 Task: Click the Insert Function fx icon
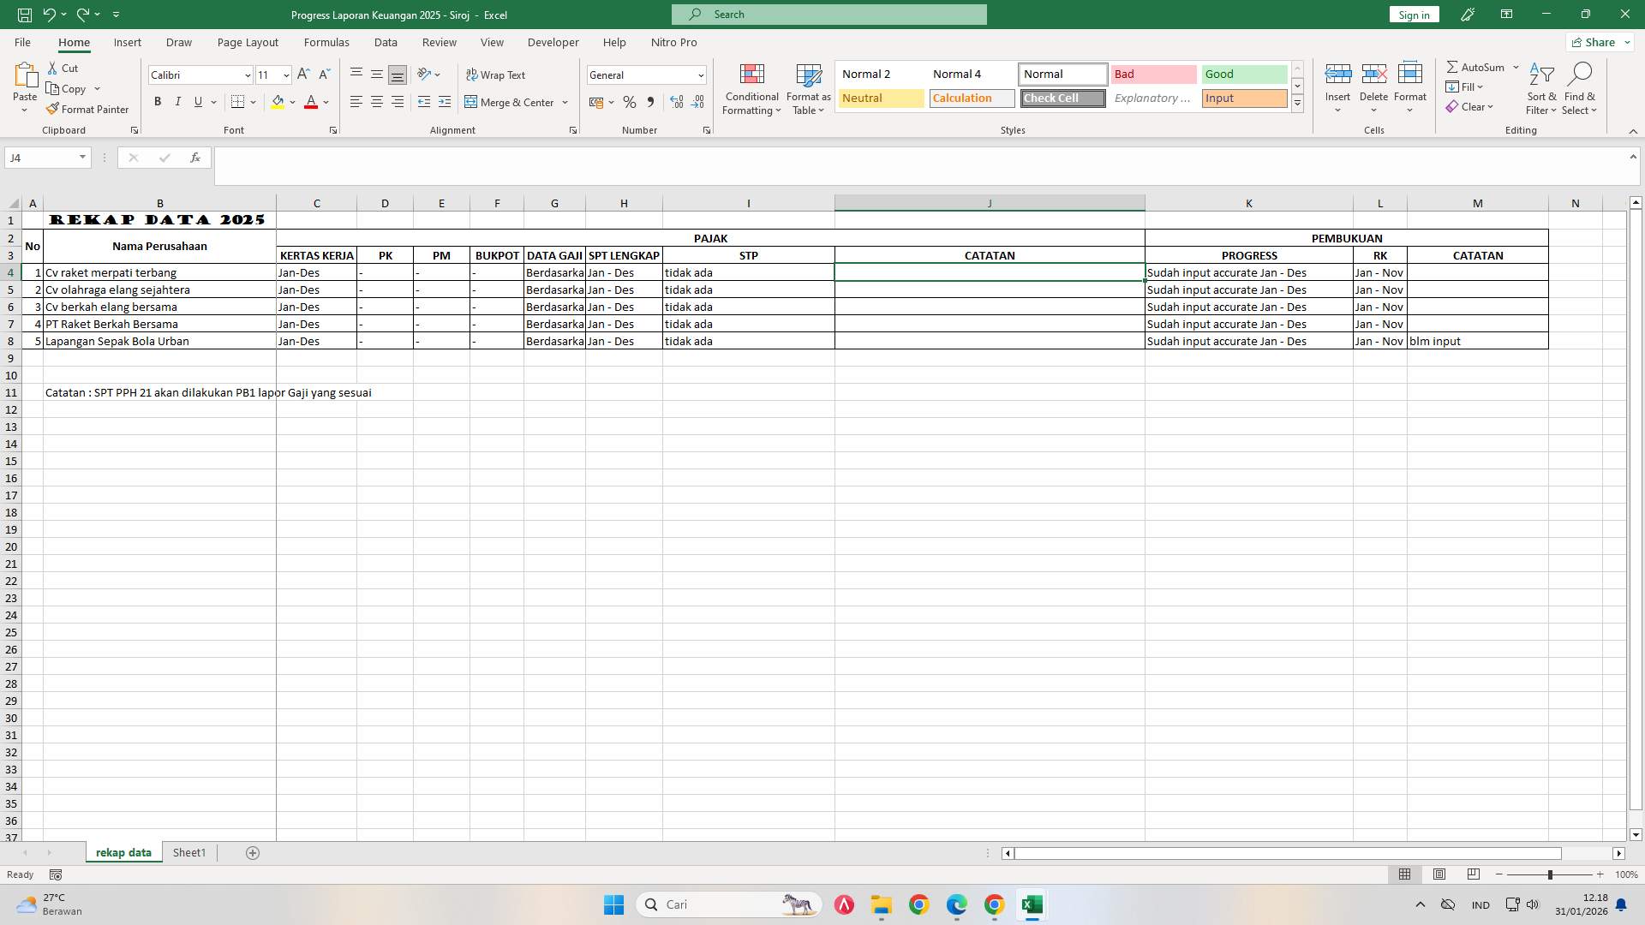(195, 158)
